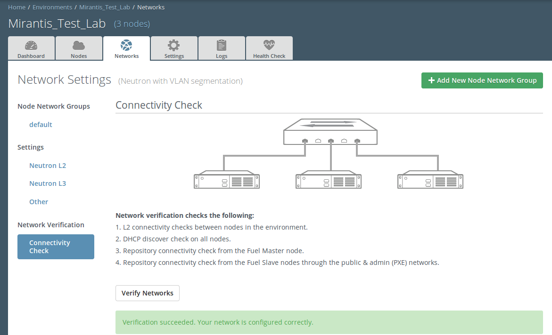The image size is (552, 335).
Task: Open the Environments breadcrumb link
Action: point(52,8)
